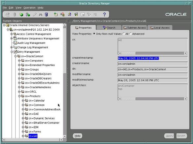Switch to the Search tab
The width and height of the screenshot is (193, 144).
point(109,28)
